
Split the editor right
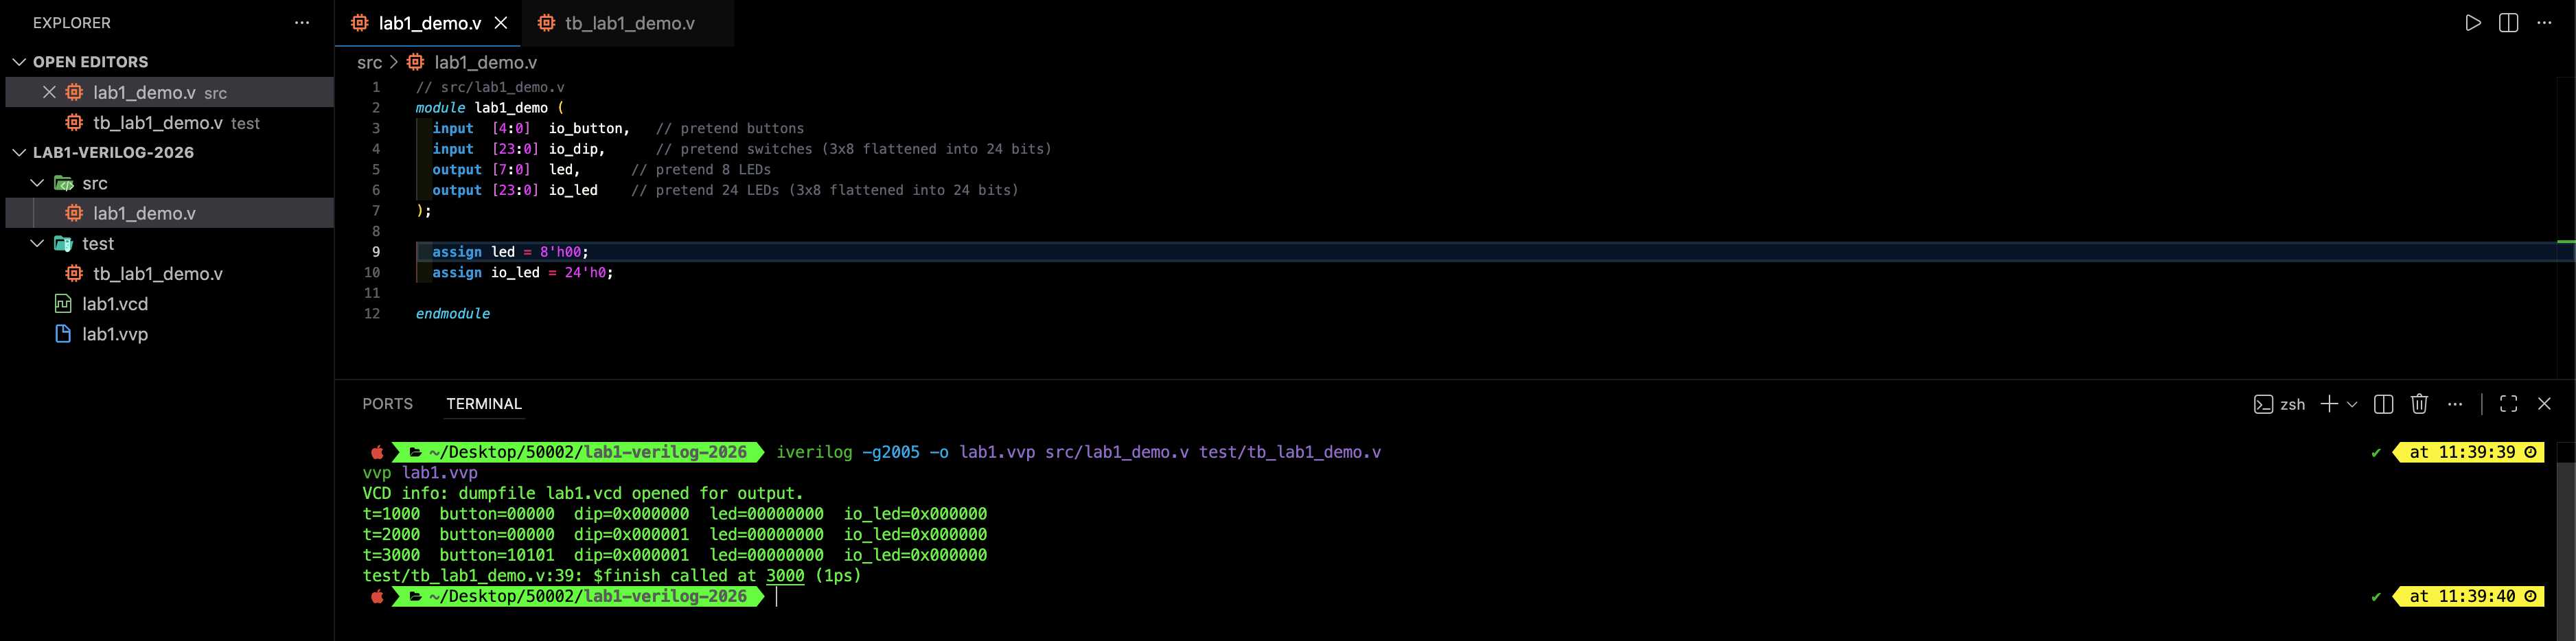coord(2508,23)
